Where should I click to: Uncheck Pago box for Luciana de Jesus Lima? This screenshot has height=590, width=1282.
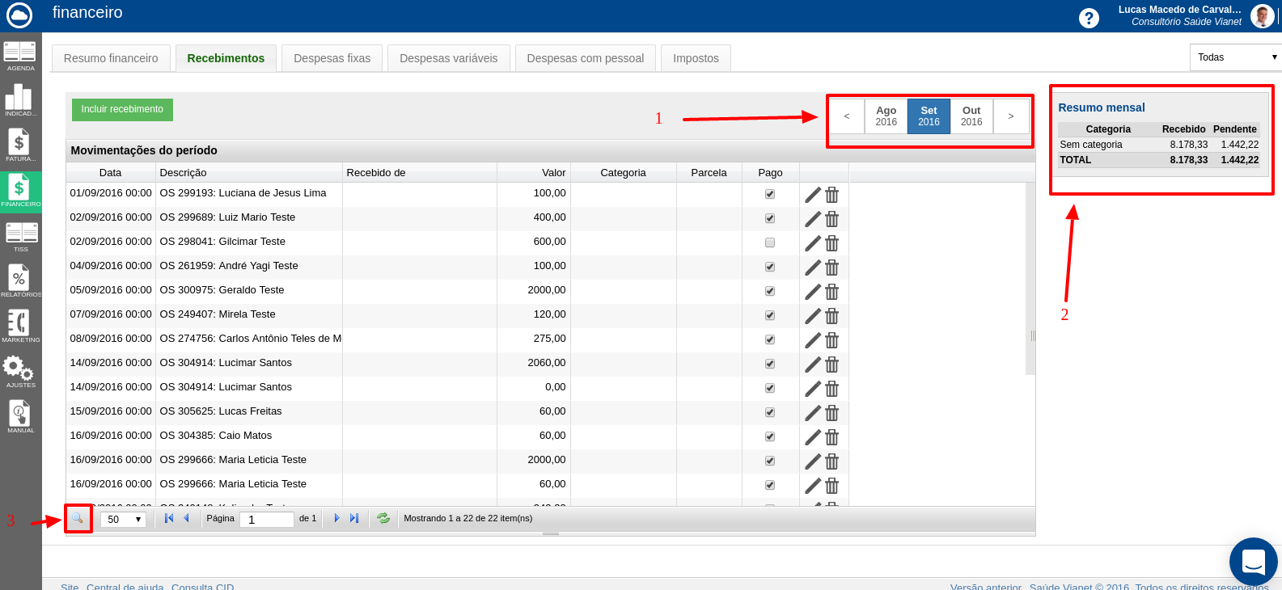coord(770,194)
